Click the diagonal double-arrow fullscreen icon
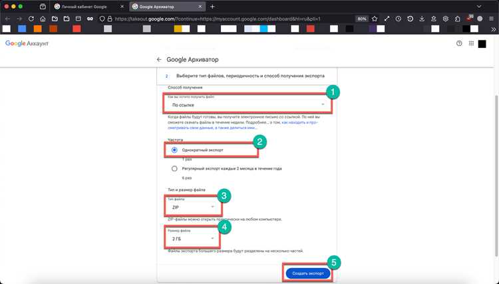Viewport: 499px width, 284px height. coord(387,19)
